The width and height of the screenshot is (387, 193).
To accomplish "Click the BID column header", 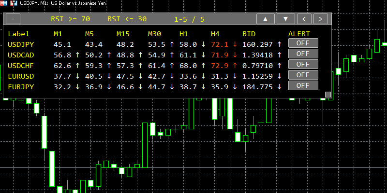I will click(x=249, y=34).
